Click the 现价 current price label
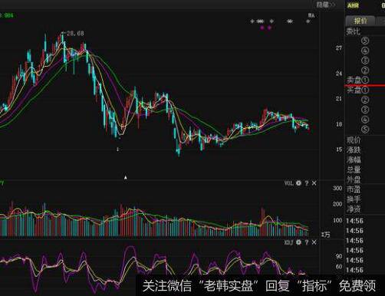This screenshot has height=296, width=385. pyautogui.click(x=354, y=140)
